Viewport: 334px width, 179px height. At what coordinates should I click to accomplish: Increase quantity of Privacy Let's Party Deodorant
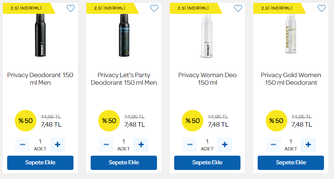[141, 145]
